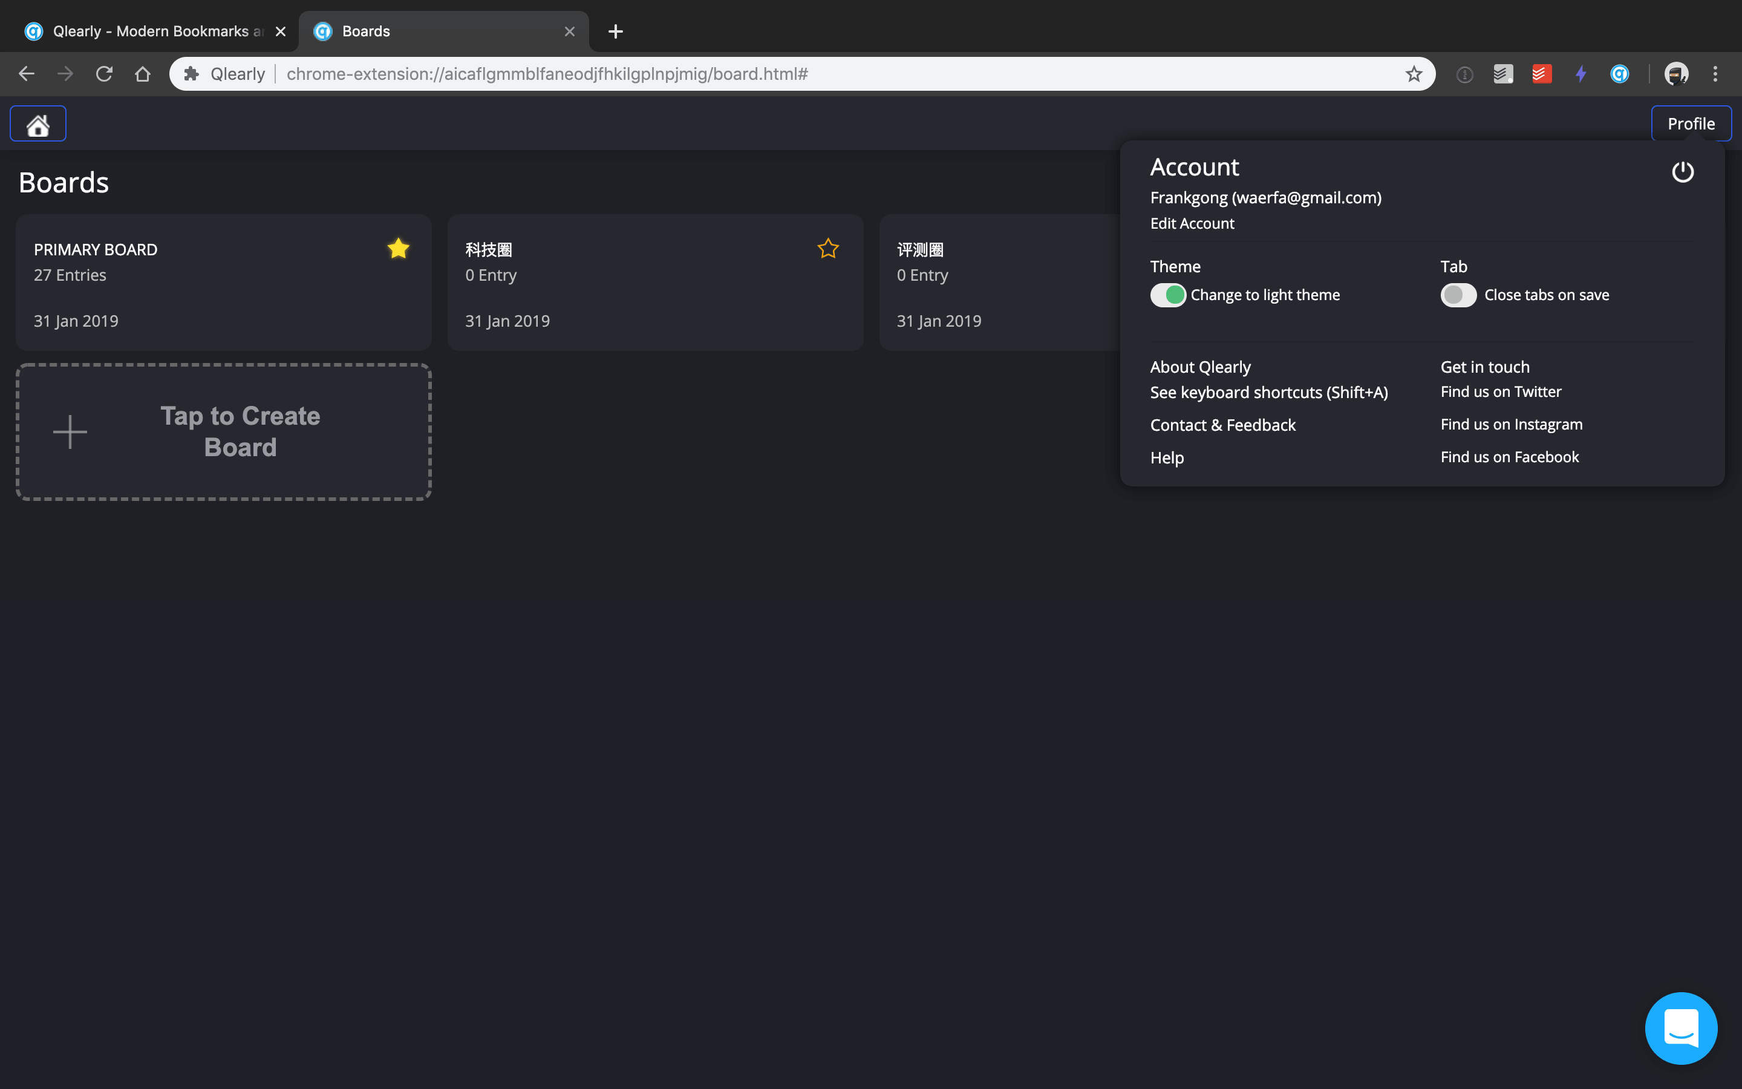Click the Get in touch heading
Viewport: 1742px width, 1089px height.
pos(1484,367)
